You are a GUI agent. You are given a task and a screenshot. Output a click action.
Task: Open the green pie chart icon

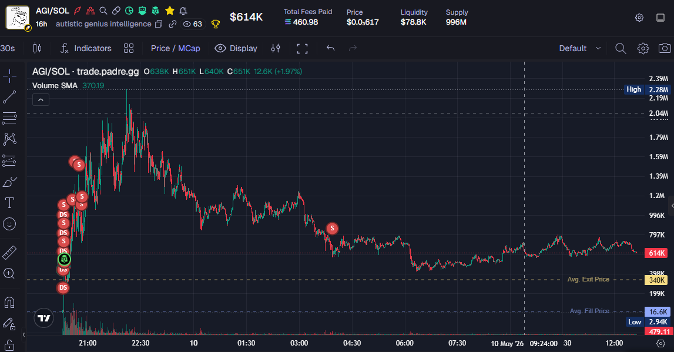pos(129,11)
